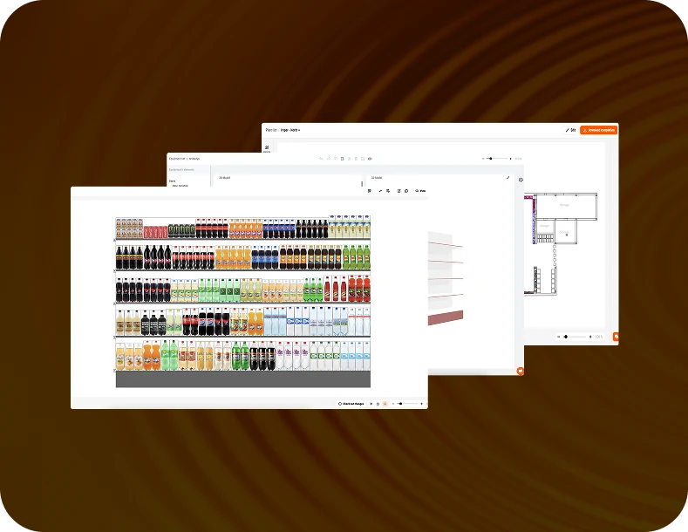
Task: Click the expand icon on 3D model panel
Action: pos(508,178)
